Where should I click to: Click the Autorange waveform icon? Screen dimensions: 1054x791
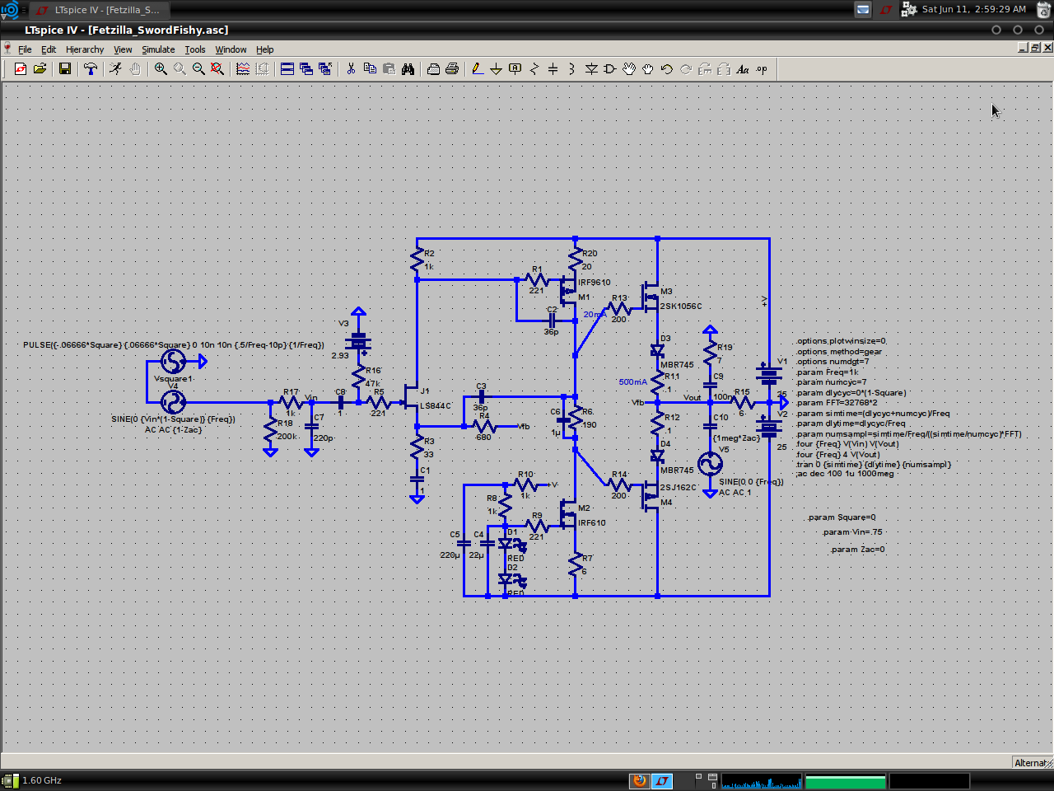[x=243, y=69]
